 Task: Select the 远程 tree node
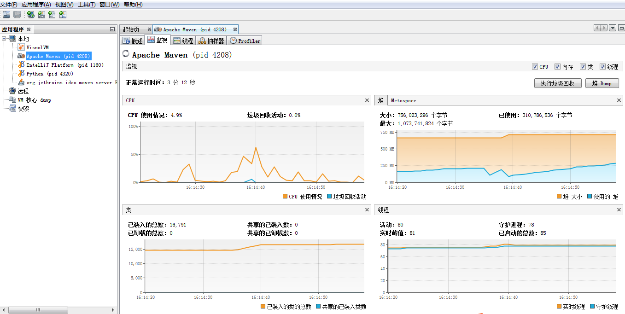pos(23,91)
